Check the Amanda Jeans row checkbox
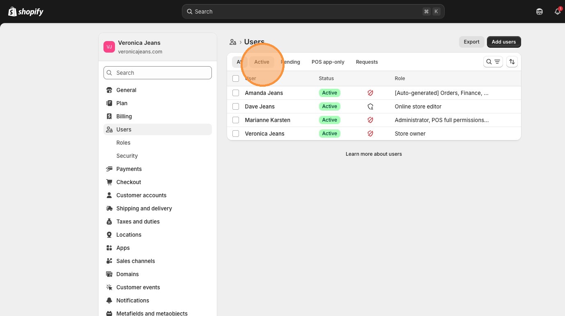This screenshot has height=316, width=565. [x=236, y=93]
